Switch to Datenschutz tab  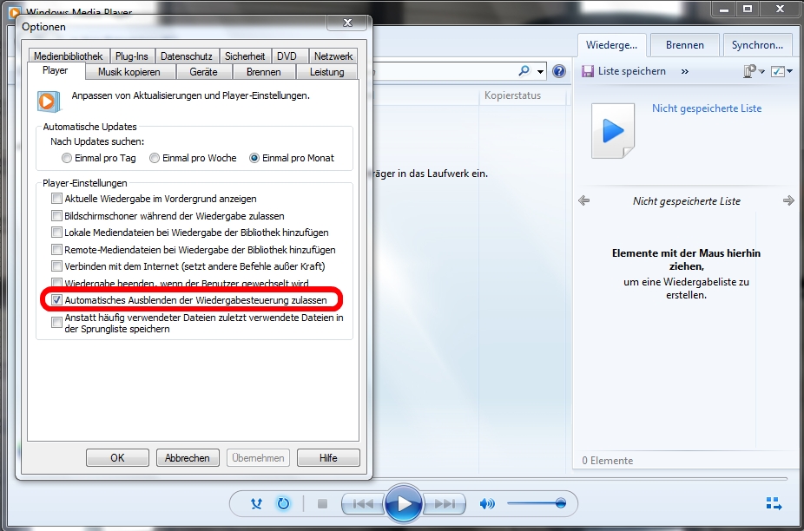tap(187, 56)
